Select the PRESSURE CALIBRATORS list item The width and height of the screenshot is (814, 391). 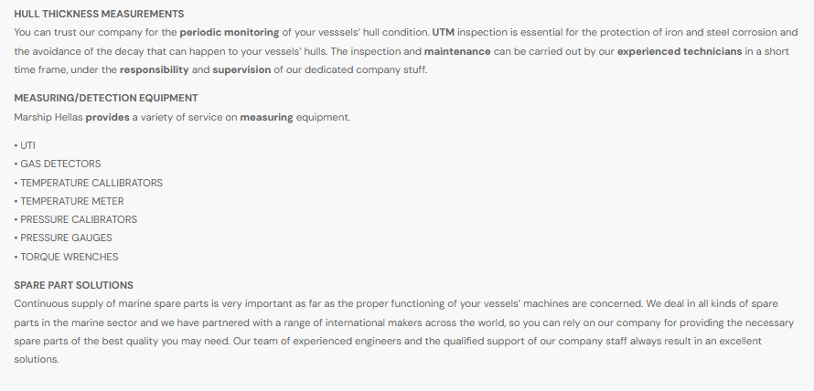point(79,219)
